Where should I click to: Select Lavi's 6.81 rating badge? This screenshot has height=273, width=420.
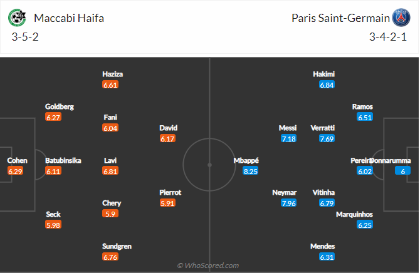pyautogui.click(x=110, y=171)
